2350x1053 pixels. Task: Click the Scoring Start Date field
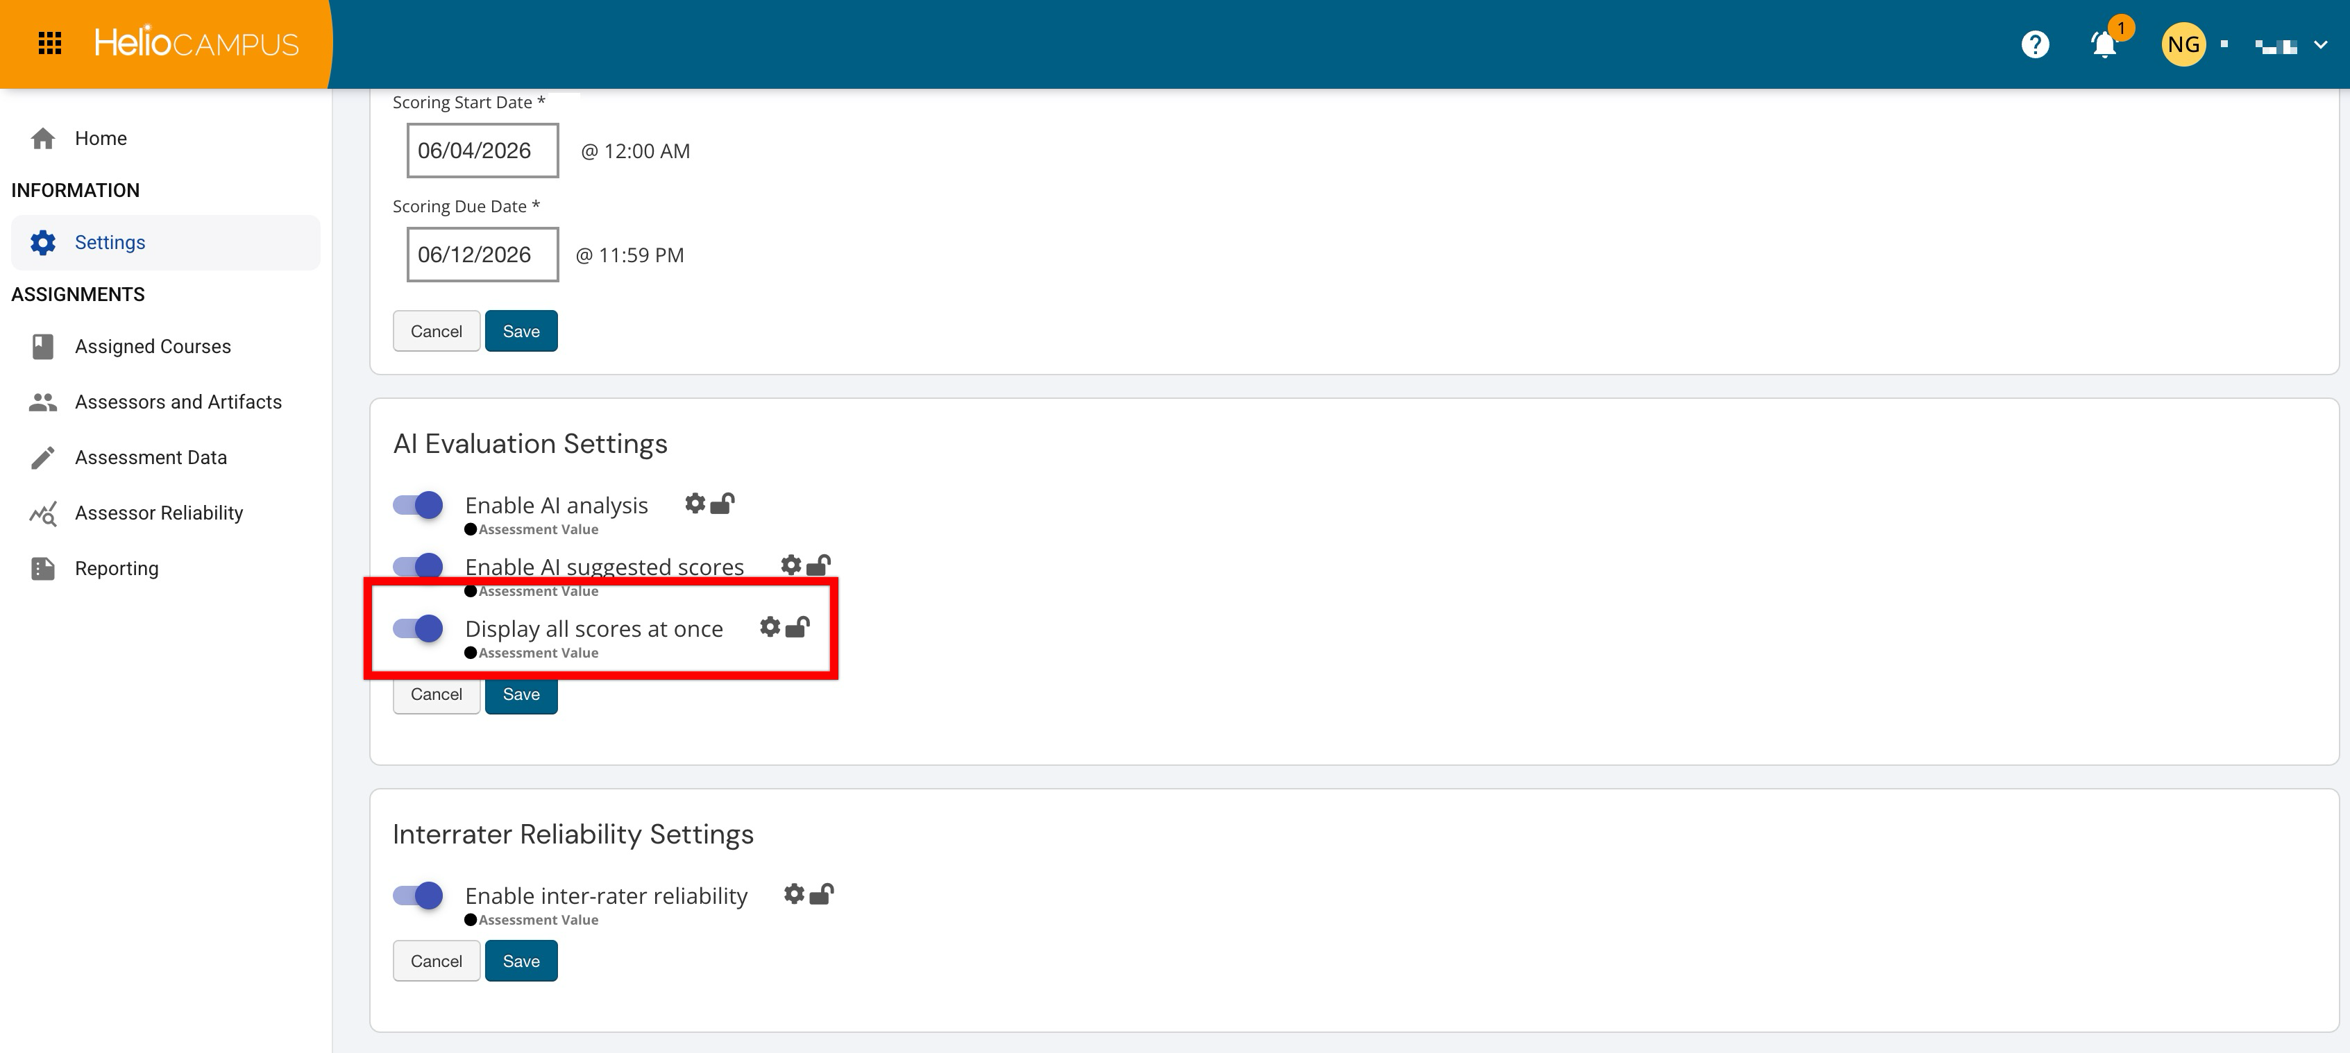click(482, 151)
